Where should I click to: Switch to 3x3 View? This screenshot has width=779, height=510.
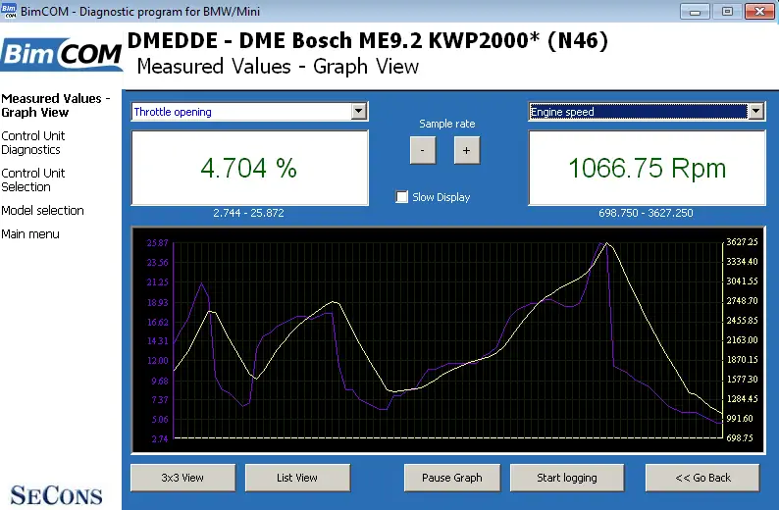(182, 478)
